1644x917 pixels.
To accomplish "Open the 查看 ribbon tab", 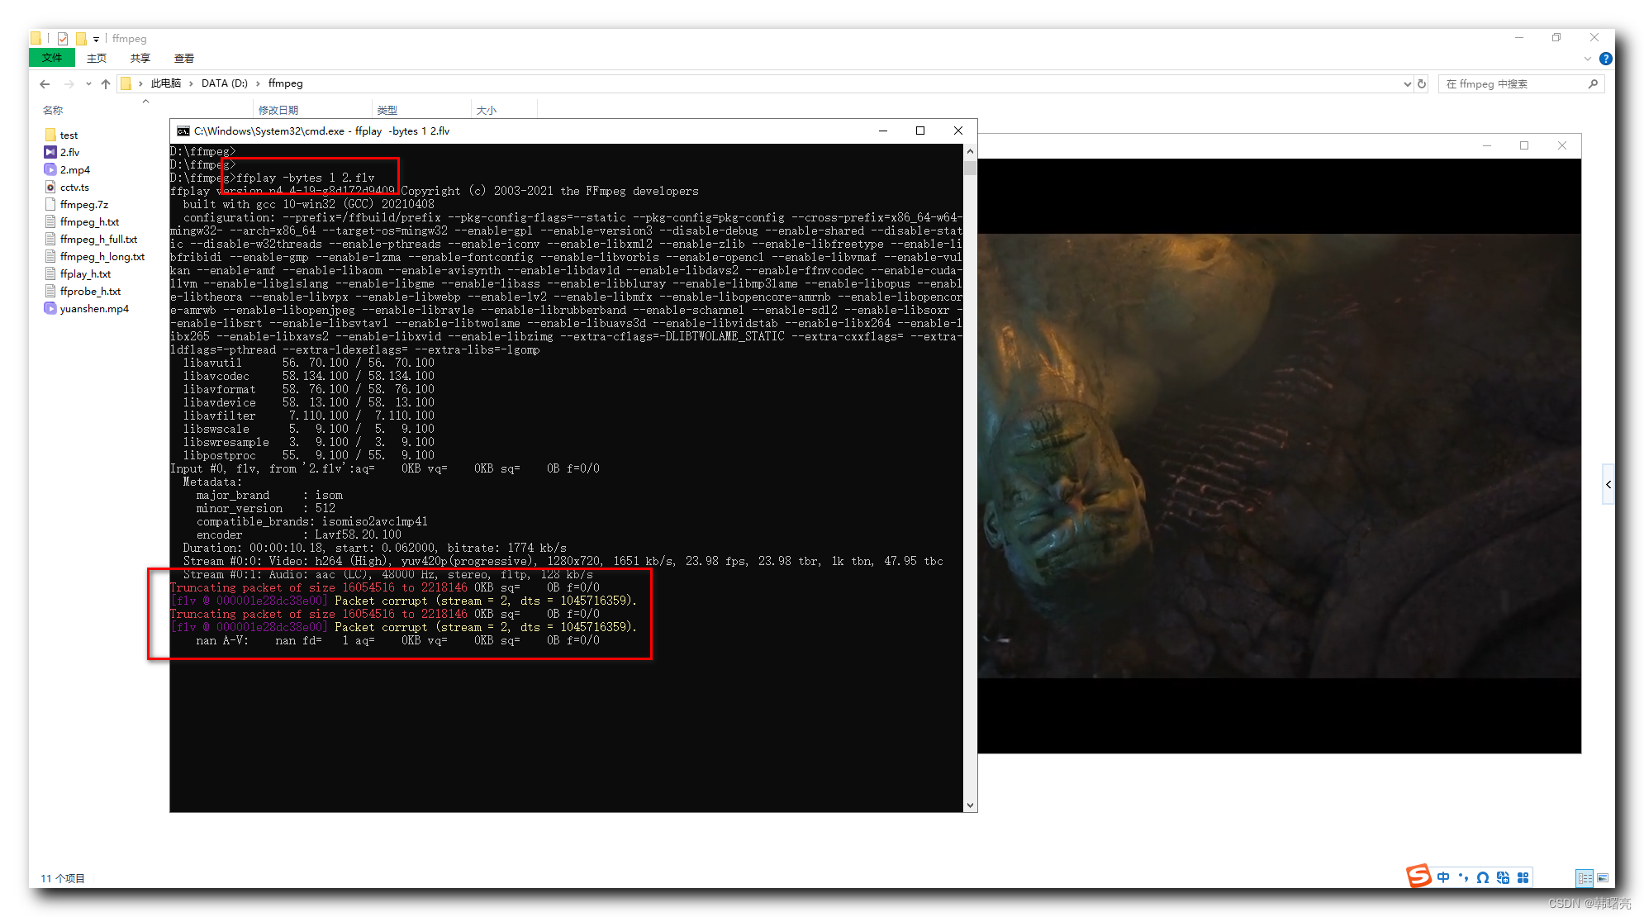I will (x=183, y=58).
